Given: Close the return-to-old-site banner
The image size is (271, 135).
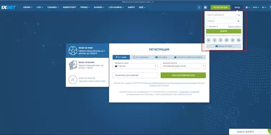Looking at the screenshot, I should pyautogui.click(x=152, y=2).
